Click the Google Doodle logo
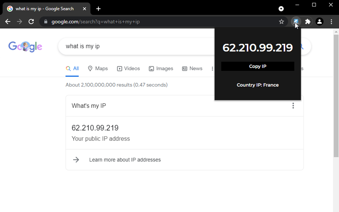 (25, 46)
